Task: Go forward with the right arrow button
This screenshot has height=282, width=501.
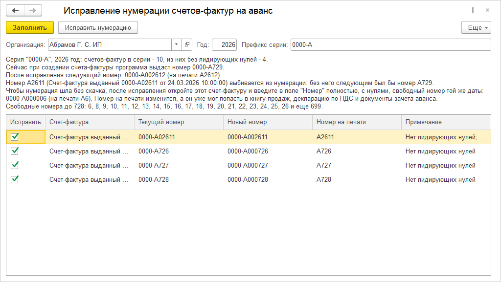Action: point(33,11)
